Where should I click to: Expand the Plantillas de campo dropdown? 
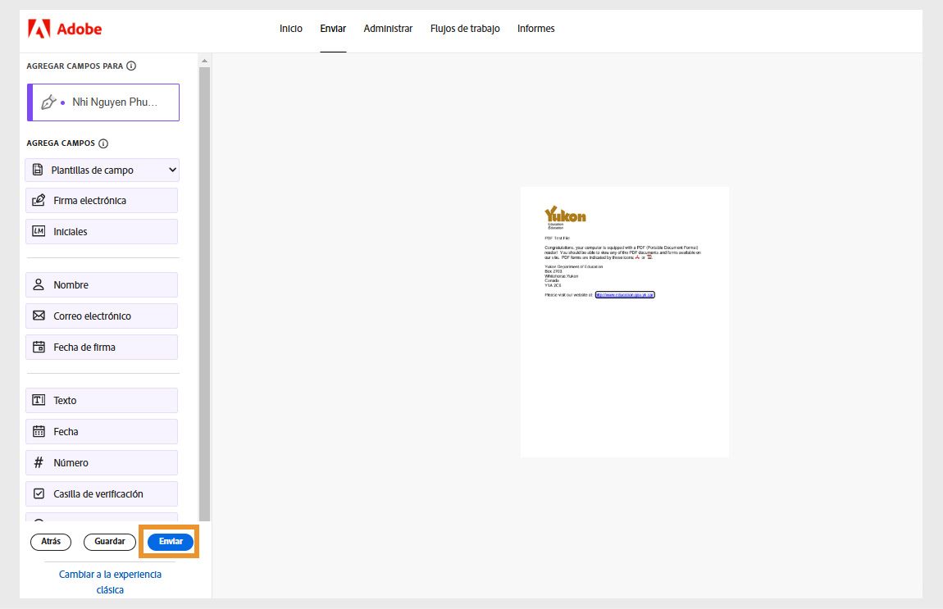click(x=102, y=170)
